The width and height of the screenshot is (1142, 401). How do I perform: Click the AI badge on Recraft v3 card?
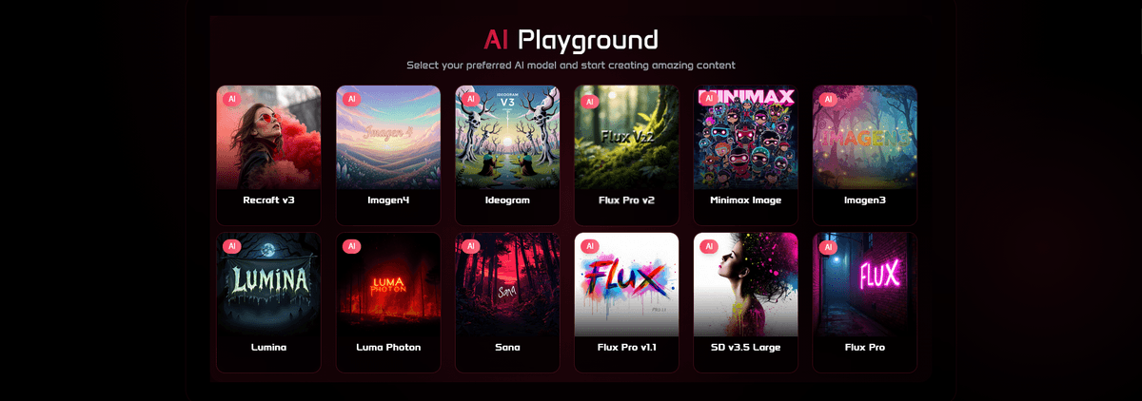tap(231, 99)
